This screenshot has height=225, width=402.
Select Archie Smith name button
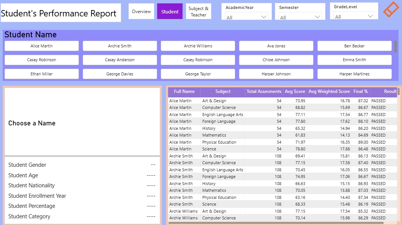point(120,46)
